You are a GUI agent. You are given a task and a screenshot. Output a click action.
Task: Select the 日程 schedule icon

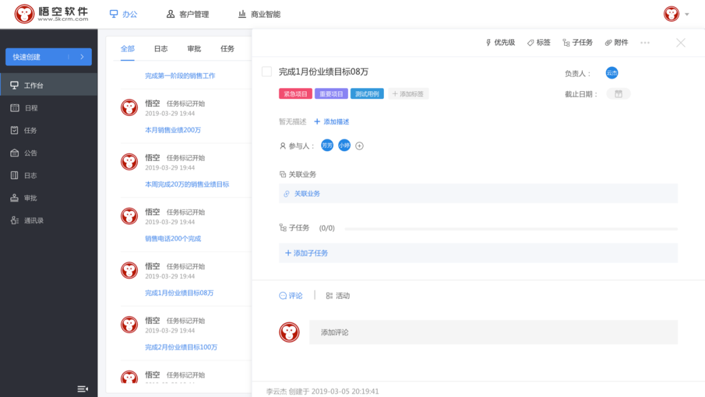click(13, 108)
